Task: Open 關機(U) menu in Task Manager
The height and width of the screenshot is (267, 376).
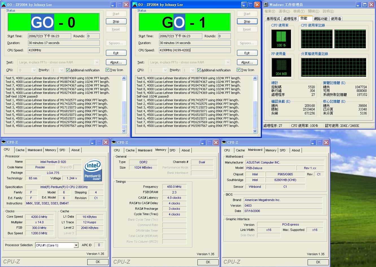Action: (x=314, y=11)
